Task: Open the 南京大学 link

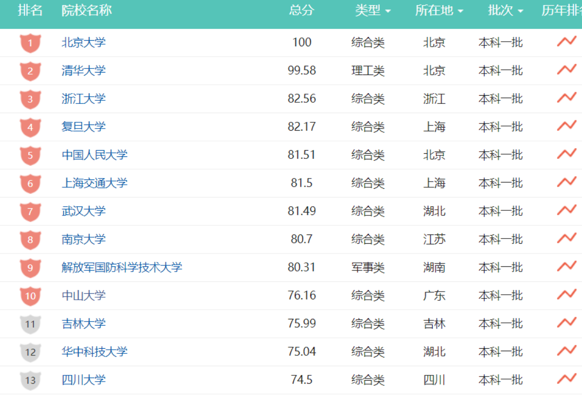Action: pos(83,239)
